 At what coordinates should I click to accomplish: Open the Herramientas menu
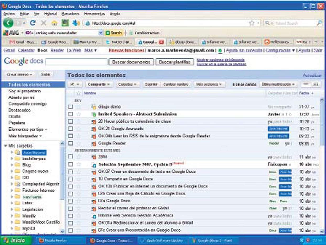pyautogui.click(x=94, y=14)
